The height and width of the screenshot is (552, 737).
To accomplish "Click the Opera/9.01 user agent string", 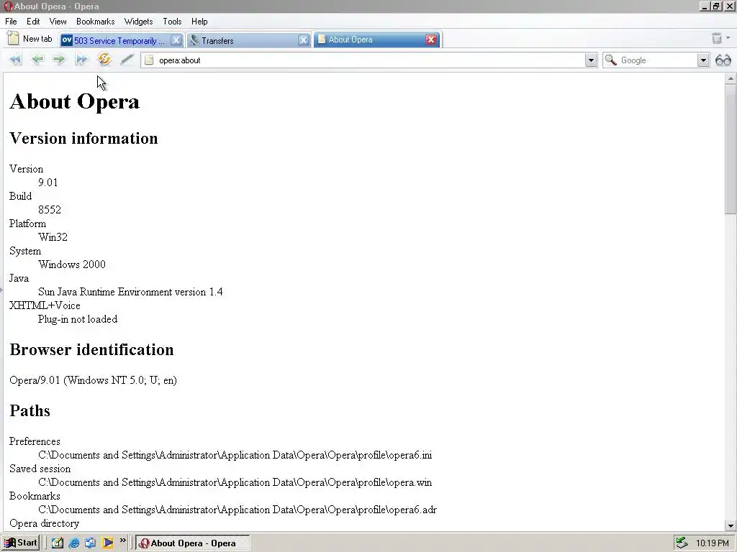I will 93,380.
